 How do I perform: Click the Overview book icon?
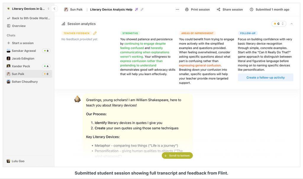[x=9, y=26]
